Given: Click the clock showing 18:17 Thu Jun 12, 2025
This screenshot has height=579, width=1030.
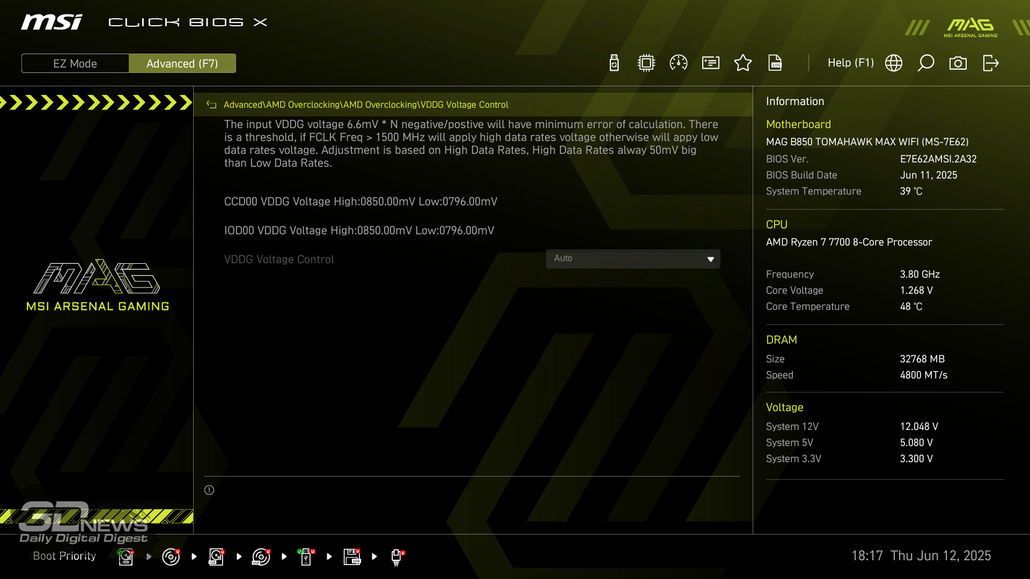Looking at the screenshot, I should click(921, 556).
